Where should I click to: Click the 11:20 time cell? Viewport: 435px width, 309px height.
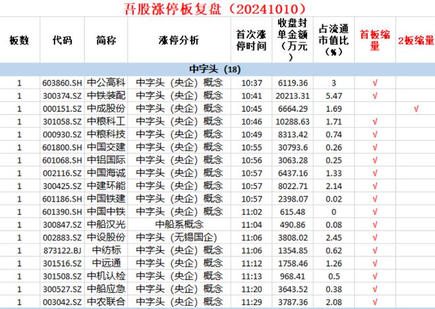coord(251,289)
